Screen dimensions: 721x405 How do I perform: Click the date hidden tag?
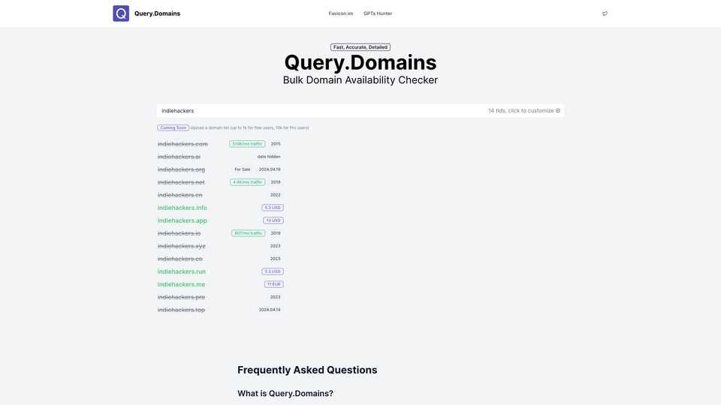click(x=269, y=157)
